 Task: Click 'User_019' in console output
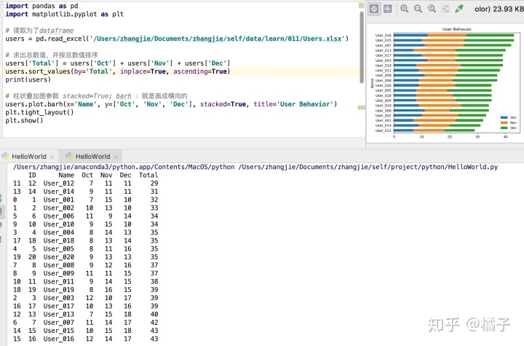point(58,290)
